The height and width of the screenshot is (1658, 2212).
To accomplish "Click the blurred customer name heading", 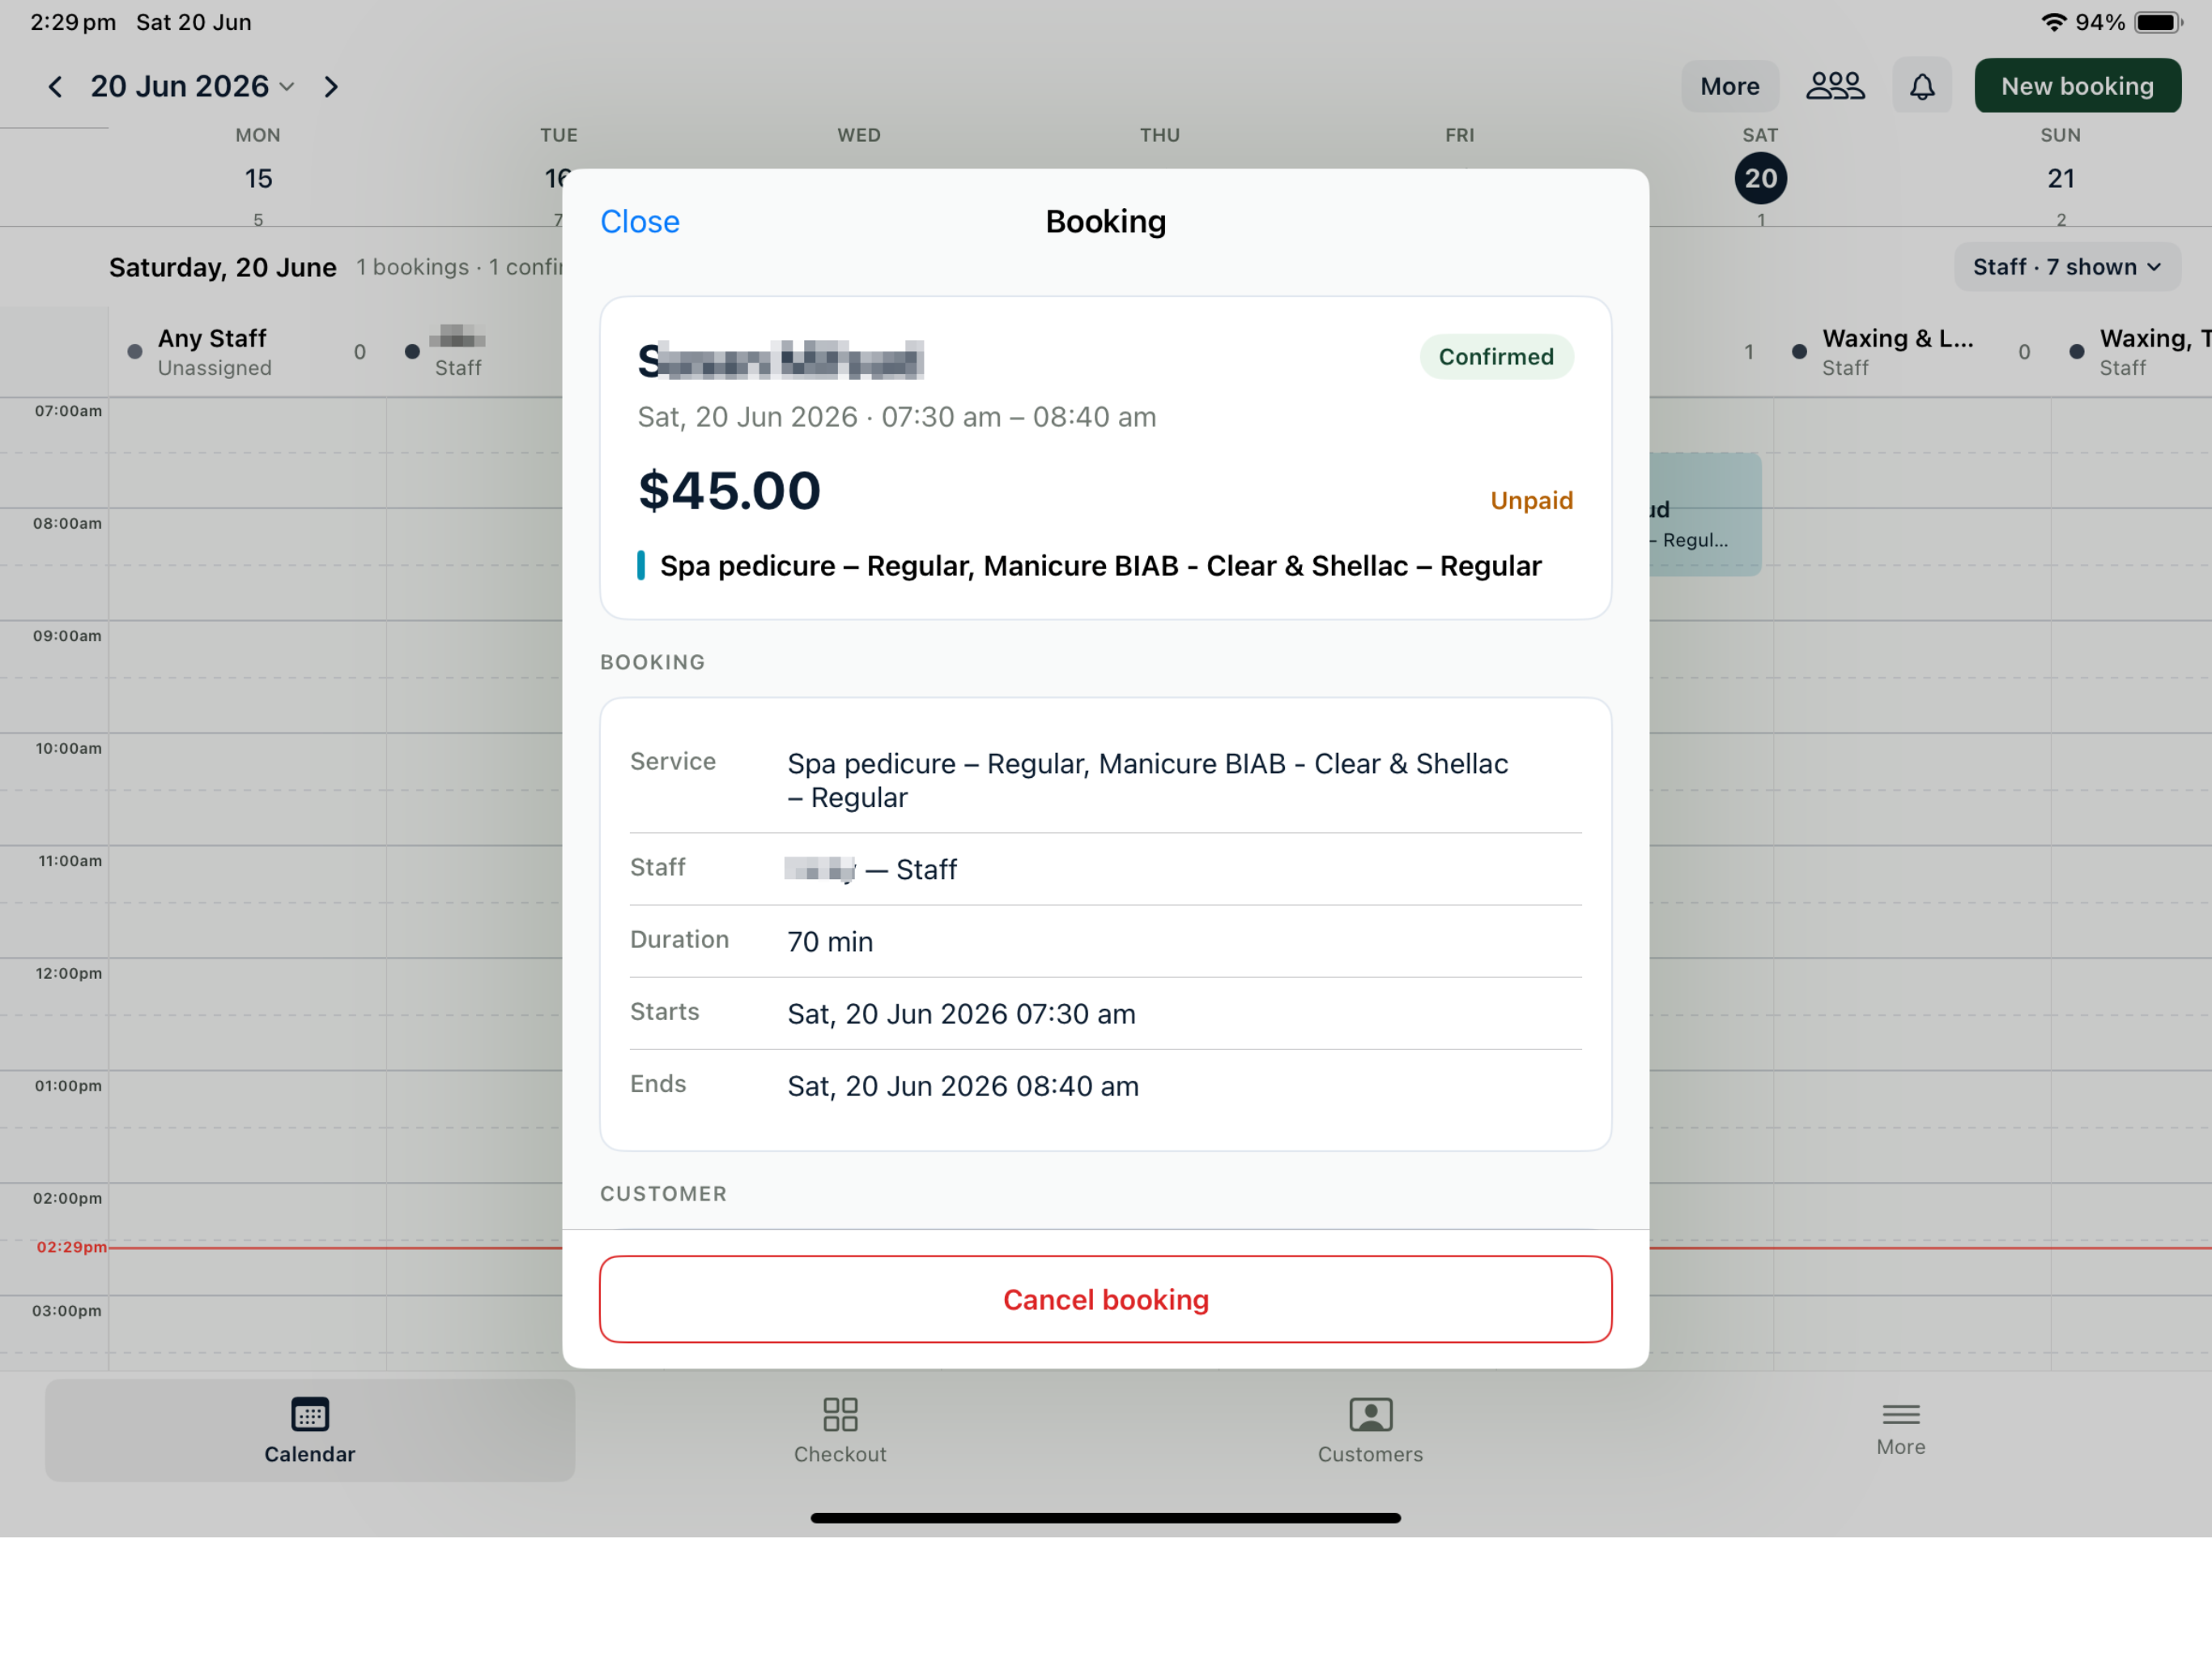I will pos(781,360).
